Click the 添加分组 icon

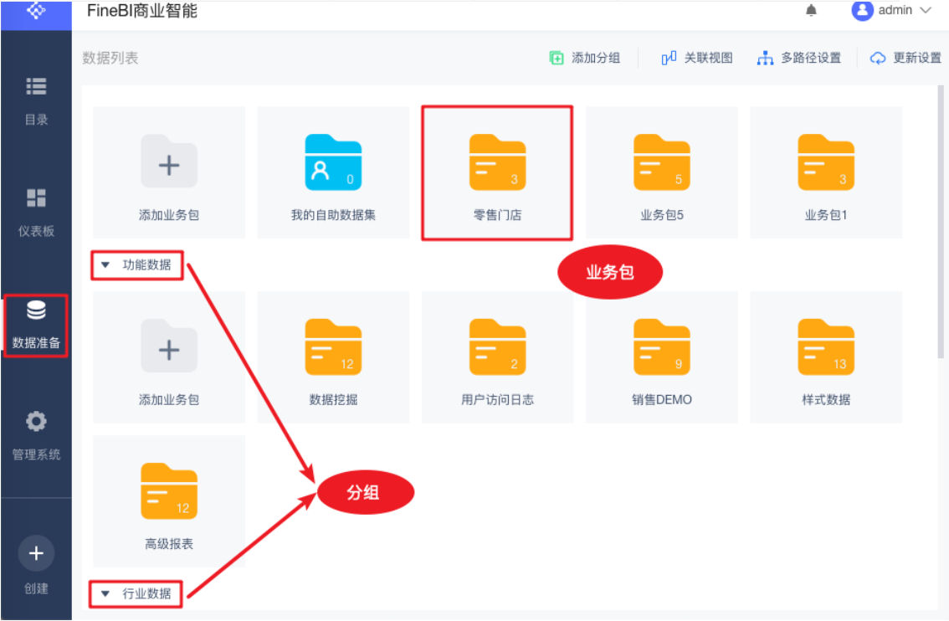[557, 58]
